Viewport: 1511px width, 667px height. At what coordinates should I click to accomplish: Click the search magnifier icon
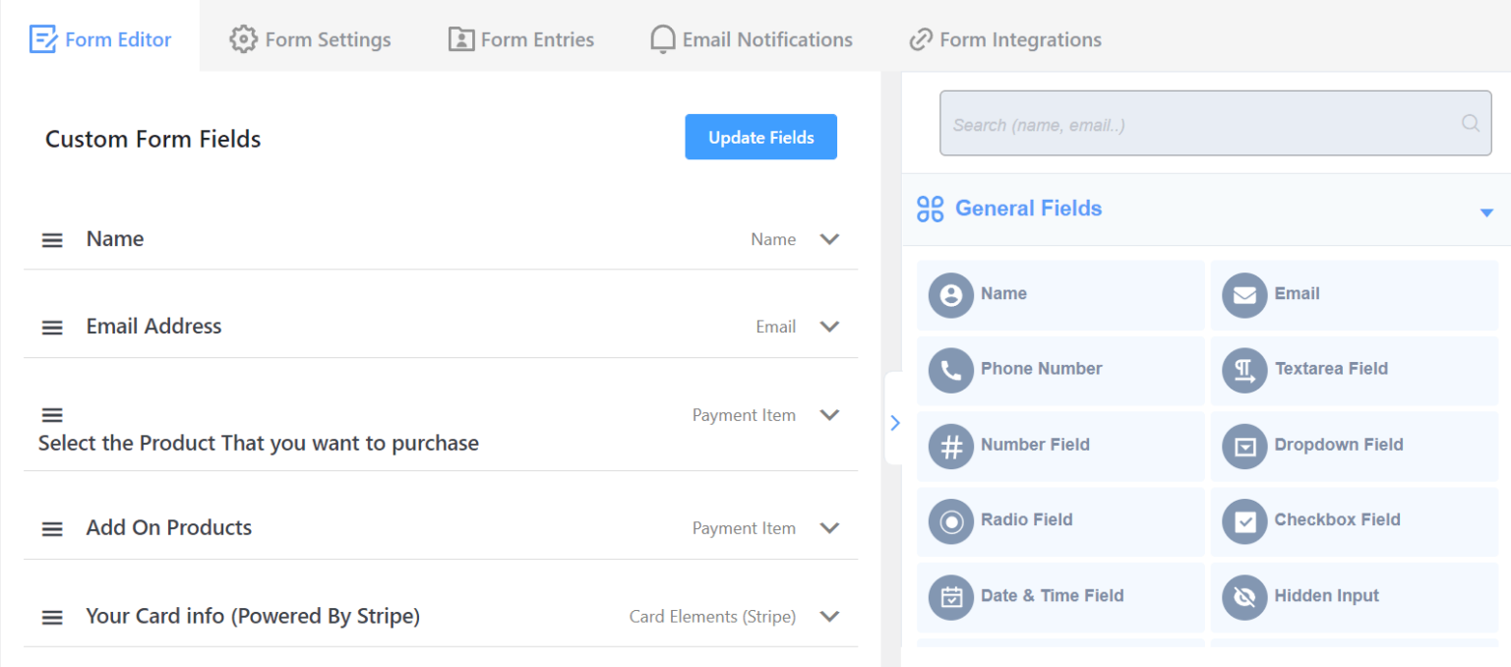[1471, 123]
